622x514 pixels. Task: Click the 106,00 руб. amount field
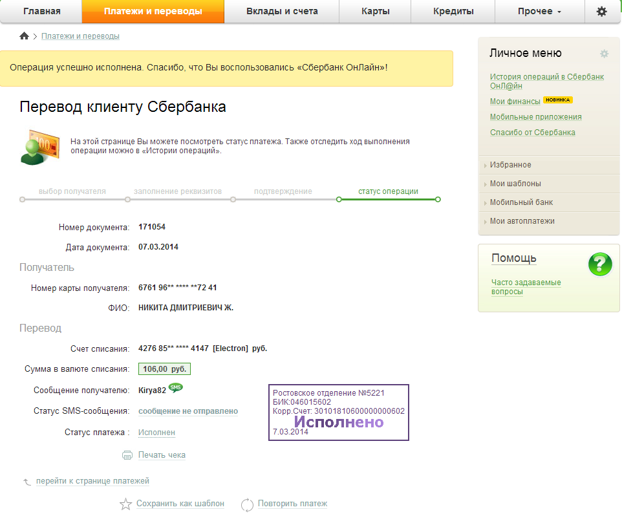tap(164, 369)
